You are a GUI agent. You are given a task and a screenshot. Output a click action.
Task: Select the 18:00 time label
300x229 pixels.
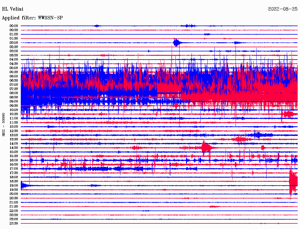tap(14, 177)
